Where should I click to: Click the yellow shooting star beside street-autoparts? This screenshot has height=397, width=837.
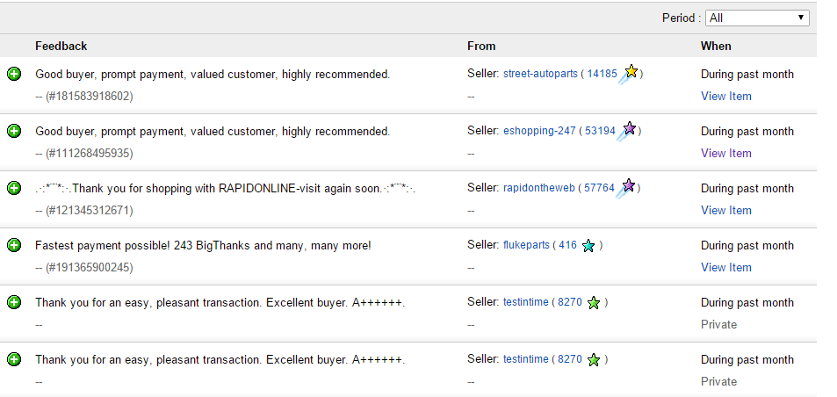[630, 74]
